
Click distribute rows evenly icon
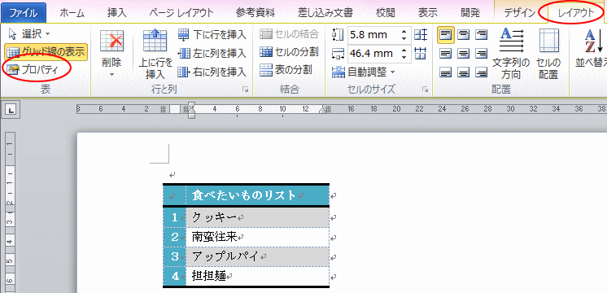pos(421,35)
